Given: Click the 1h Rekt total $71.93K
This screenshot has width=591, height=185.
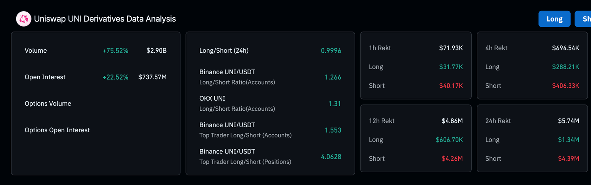Looking at the screenshot, I should coord(451,48).
